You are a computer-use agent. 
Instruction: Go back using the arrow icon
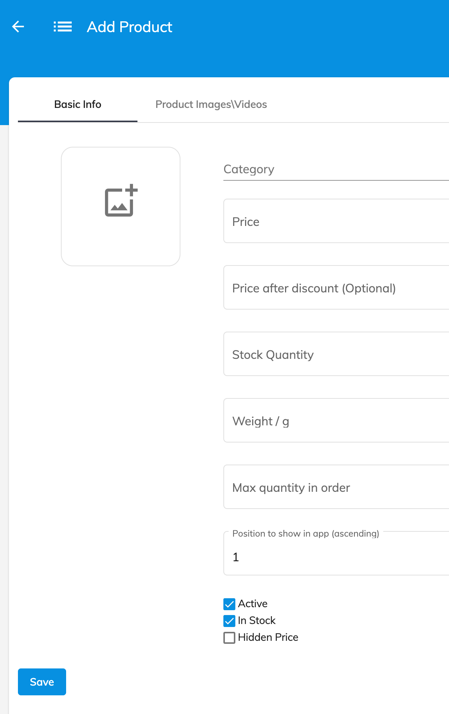tap(18, 27)
